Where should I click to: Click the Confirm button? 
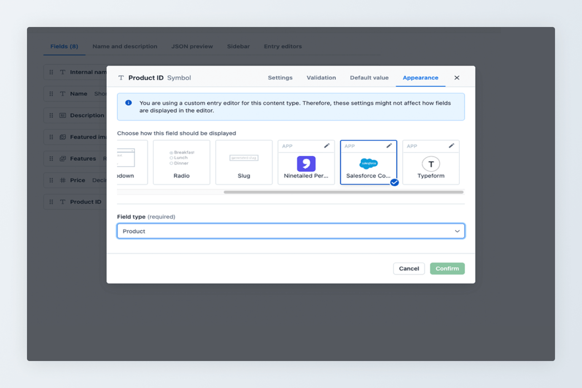pyautogui.click(x=447, y=268)
